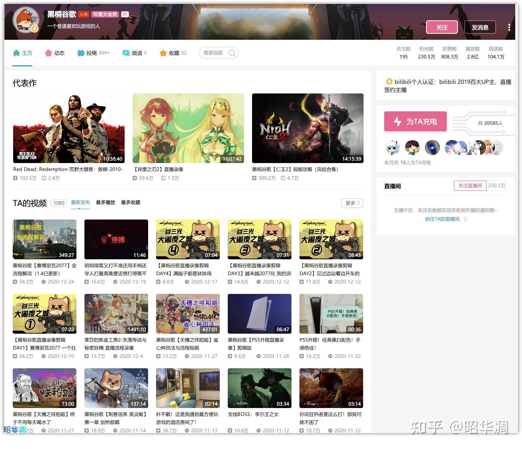Open the 停搏 11:46 video thumbnail
The width and height of the screenshot is (522, 449).
[116, 239]
